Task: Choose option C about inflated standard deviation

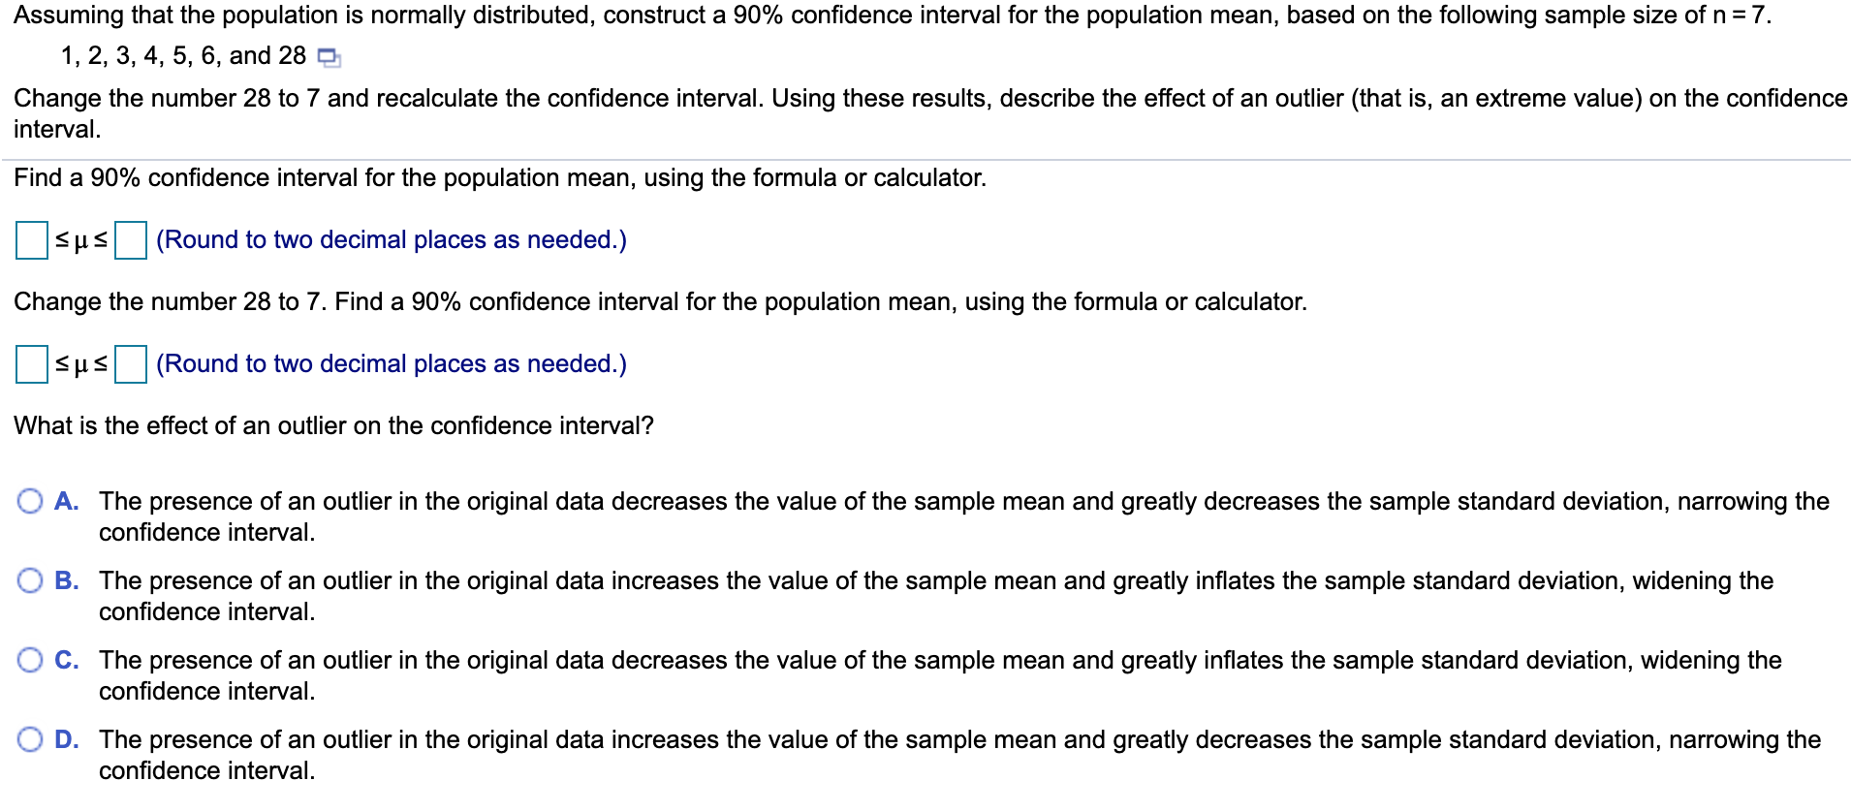Action: [x=30, y=660]
